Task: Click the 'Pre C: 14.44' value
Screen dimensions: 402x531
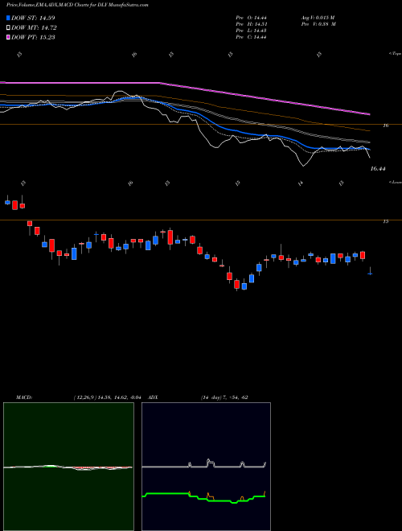Action: (251, 37)
